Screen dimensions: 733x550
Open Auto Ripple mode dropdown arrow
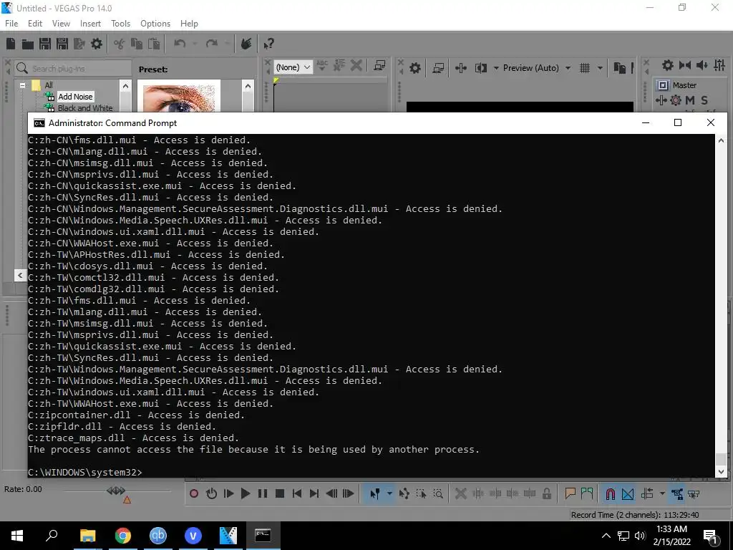tap(662, 494)
